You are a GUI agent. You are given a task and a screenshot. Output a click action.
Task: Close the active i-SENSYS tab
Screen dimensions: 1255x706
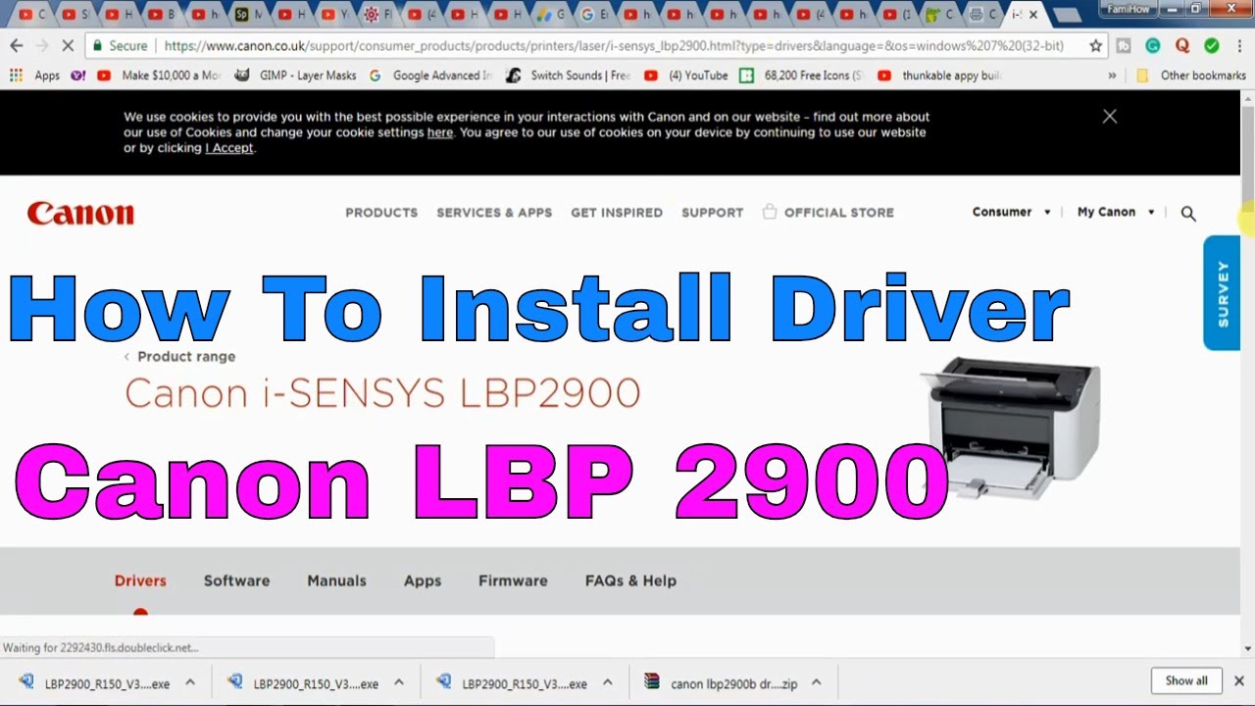click(x=1032, y=15)
